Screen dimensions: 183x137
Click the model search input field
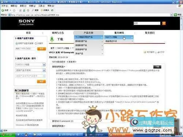pos(26,49)
